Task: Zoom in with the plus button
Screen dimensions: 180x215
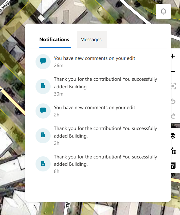Action: pos(173,56)
